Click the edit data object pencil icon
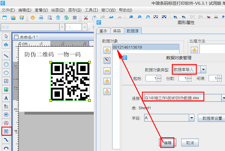 tap(107, 60)
